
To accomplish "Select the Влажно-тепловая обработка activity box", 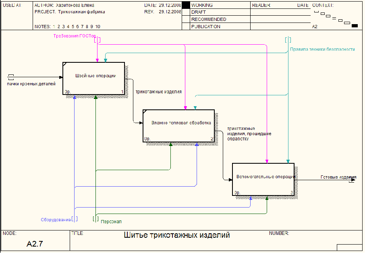I will pos(178,125).
